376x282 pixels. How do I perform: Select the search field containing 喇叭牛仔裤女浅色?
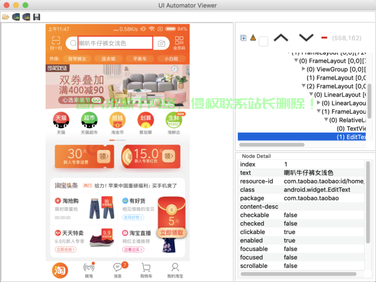coord(115,43)
